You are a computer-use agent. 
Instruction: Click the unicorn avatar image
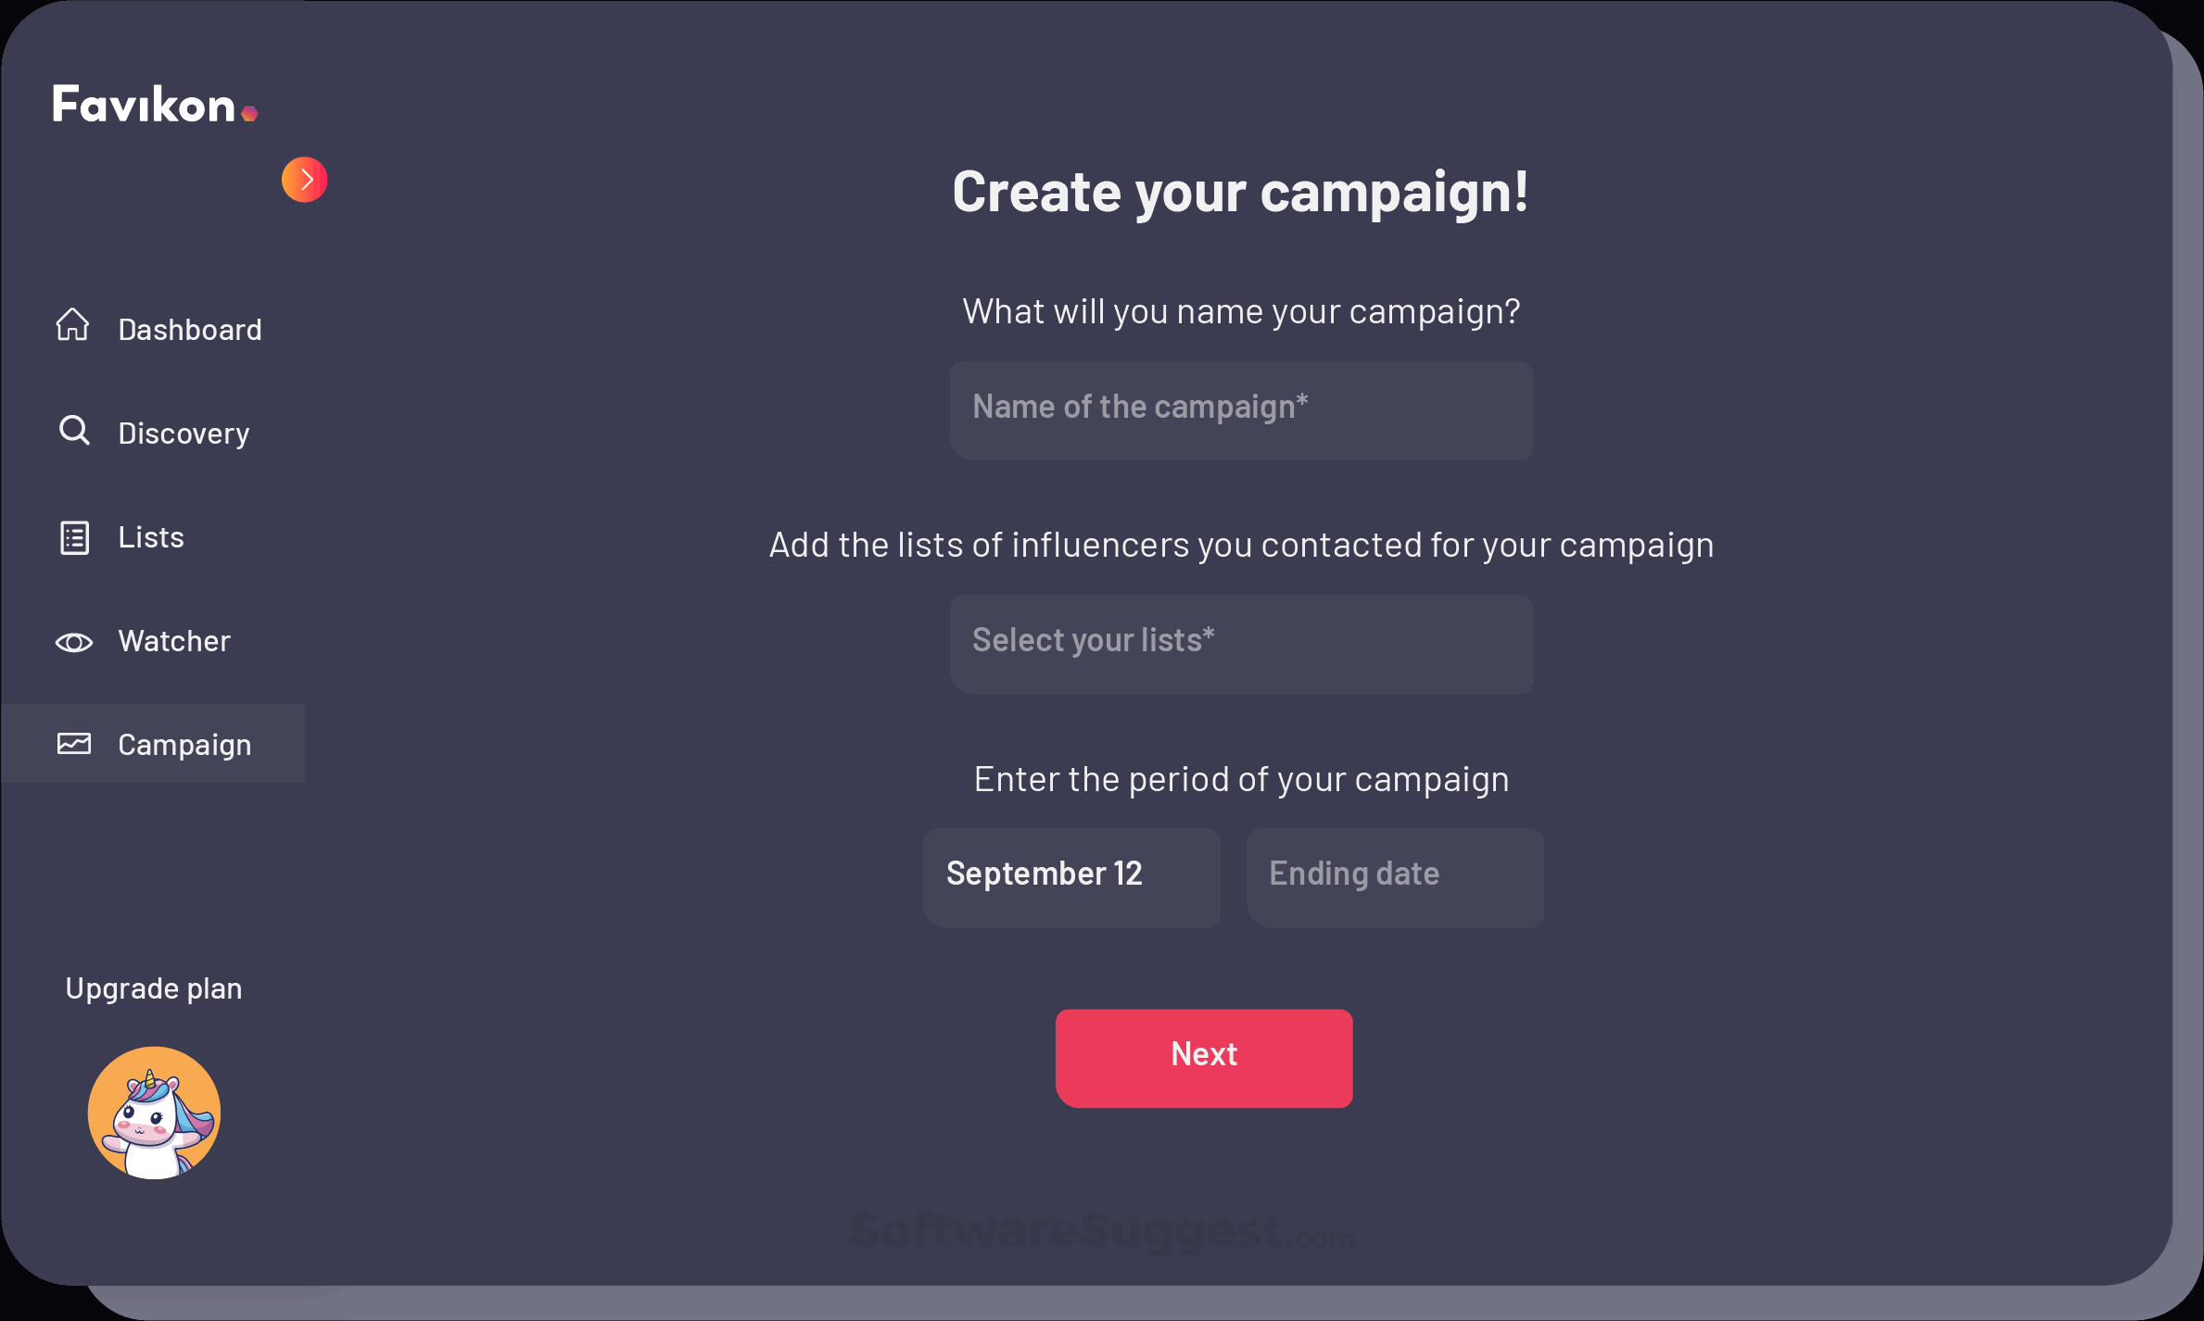pyautogui.click(x=154, y=1112)
